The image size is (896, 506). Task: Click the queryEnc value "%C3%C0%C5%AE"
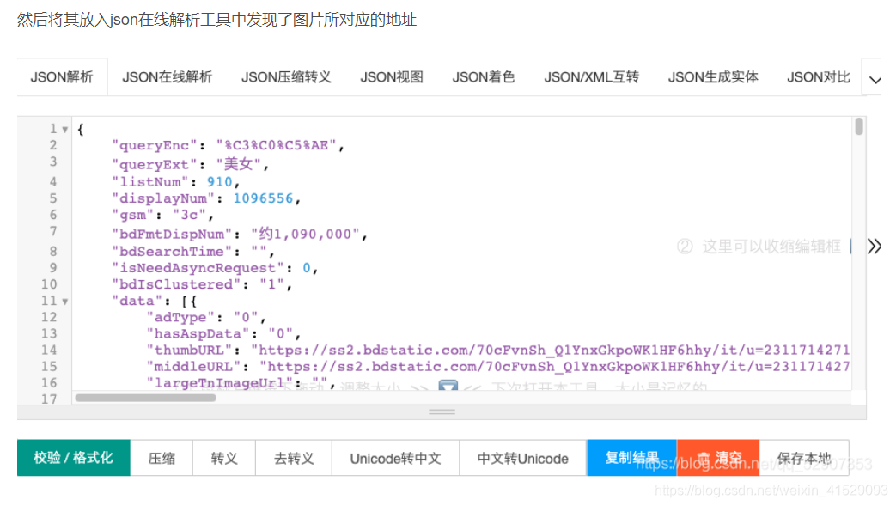click(x=276, y=146)
